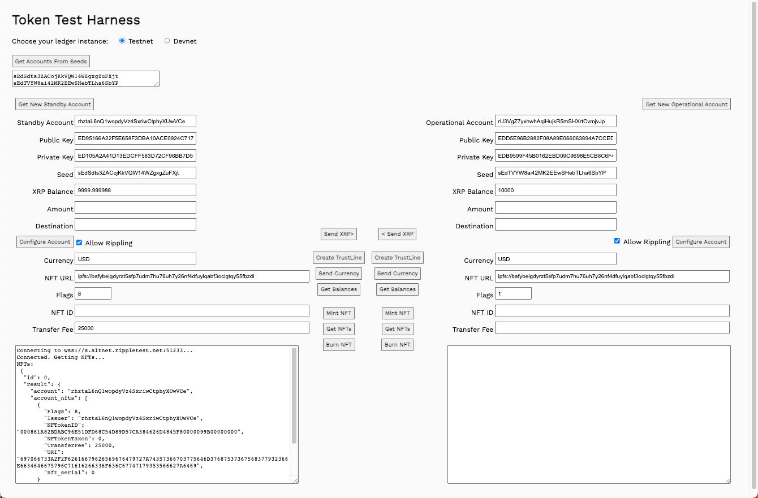Image resolution: width=758 pixels, height=498 pixels.
Task: Toggle standby account Allow Rippling checkbox
Action: pyautogui.click(x=79, y=242)
